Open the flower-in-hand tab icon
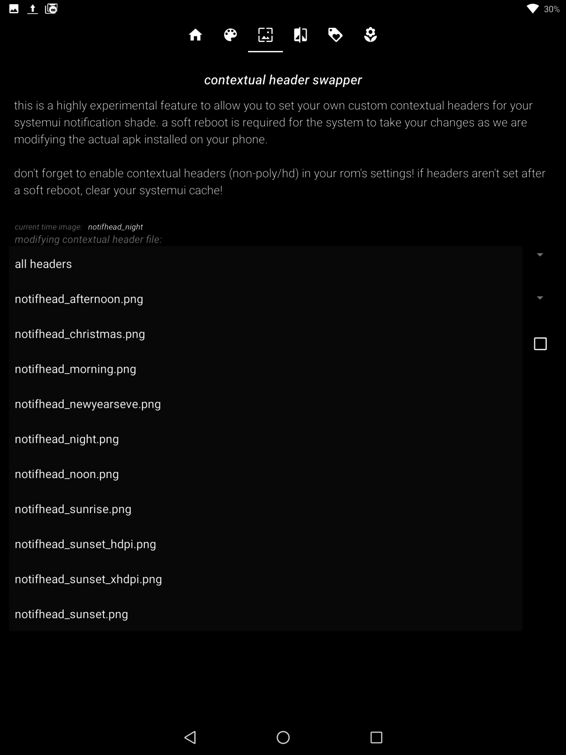 tap(370, 35)
